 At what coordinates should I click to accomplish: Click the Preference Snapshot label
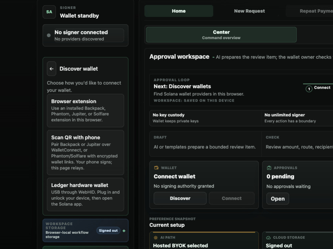click(172, 219)
